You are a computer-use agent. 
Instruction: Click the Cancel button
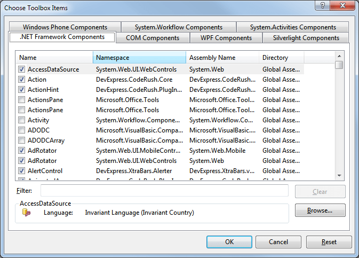pos(278,242)
